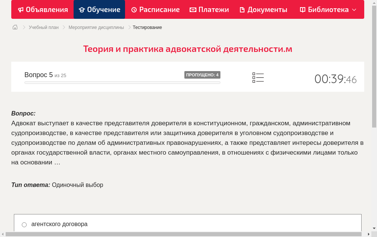Open the Объявления section
Image resolution: width=377 pixels, height=237 pixels.
point(42,9)
